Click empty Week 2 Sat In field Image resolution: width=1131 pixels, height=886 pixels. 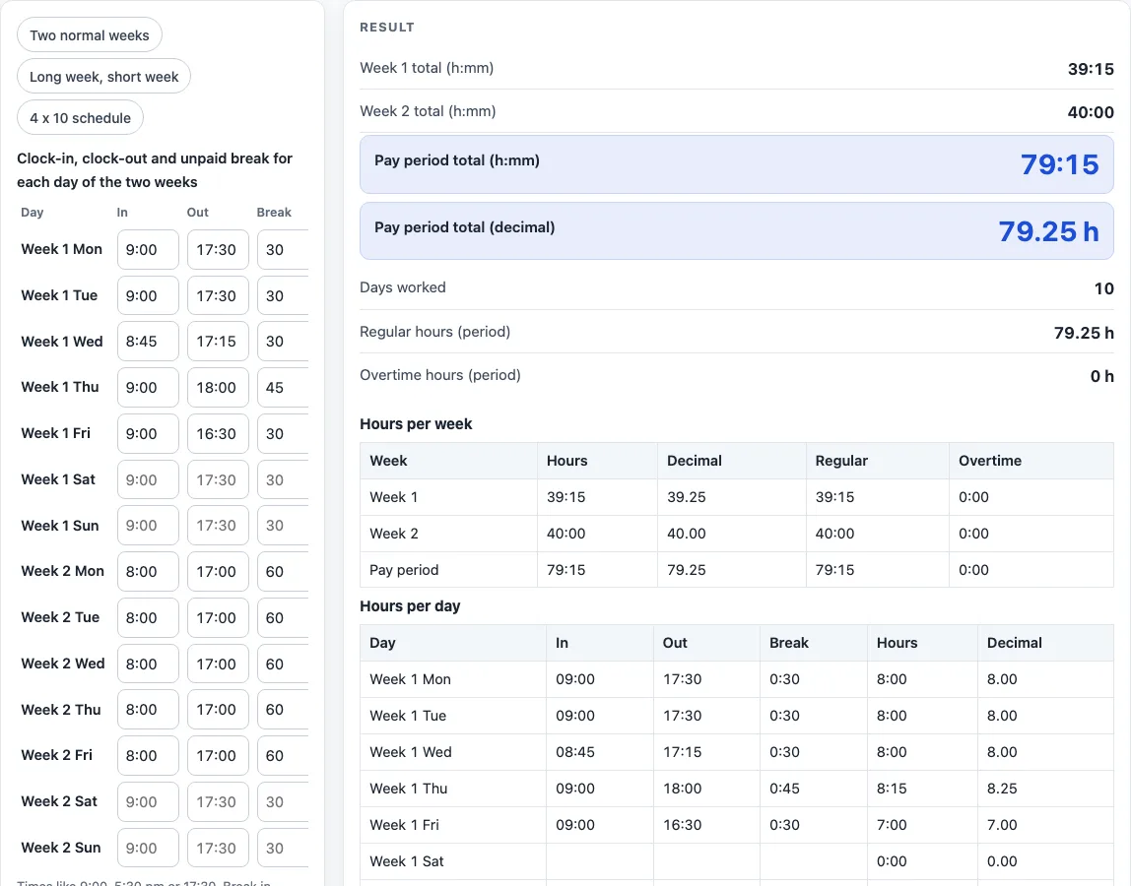(x=148, y=801)
